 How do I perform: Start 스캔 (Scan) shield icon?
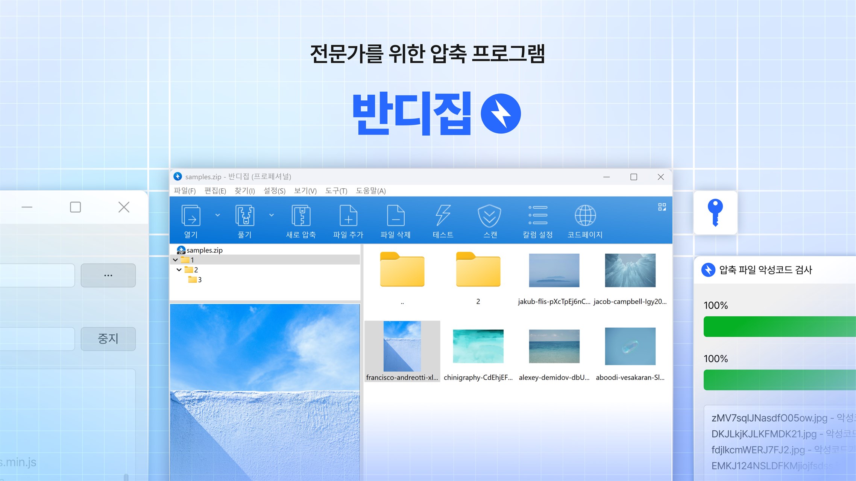(490, 216)
